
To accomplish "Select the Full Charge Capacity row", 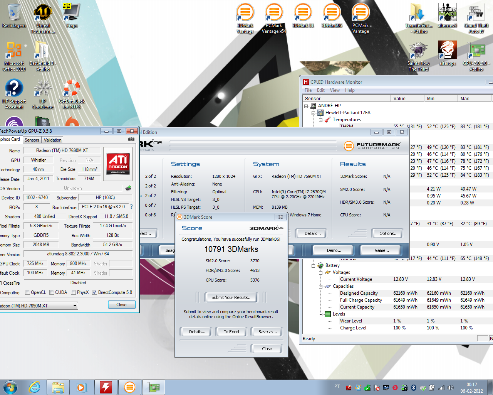I will pyautogui.click(x=397, y=300).
